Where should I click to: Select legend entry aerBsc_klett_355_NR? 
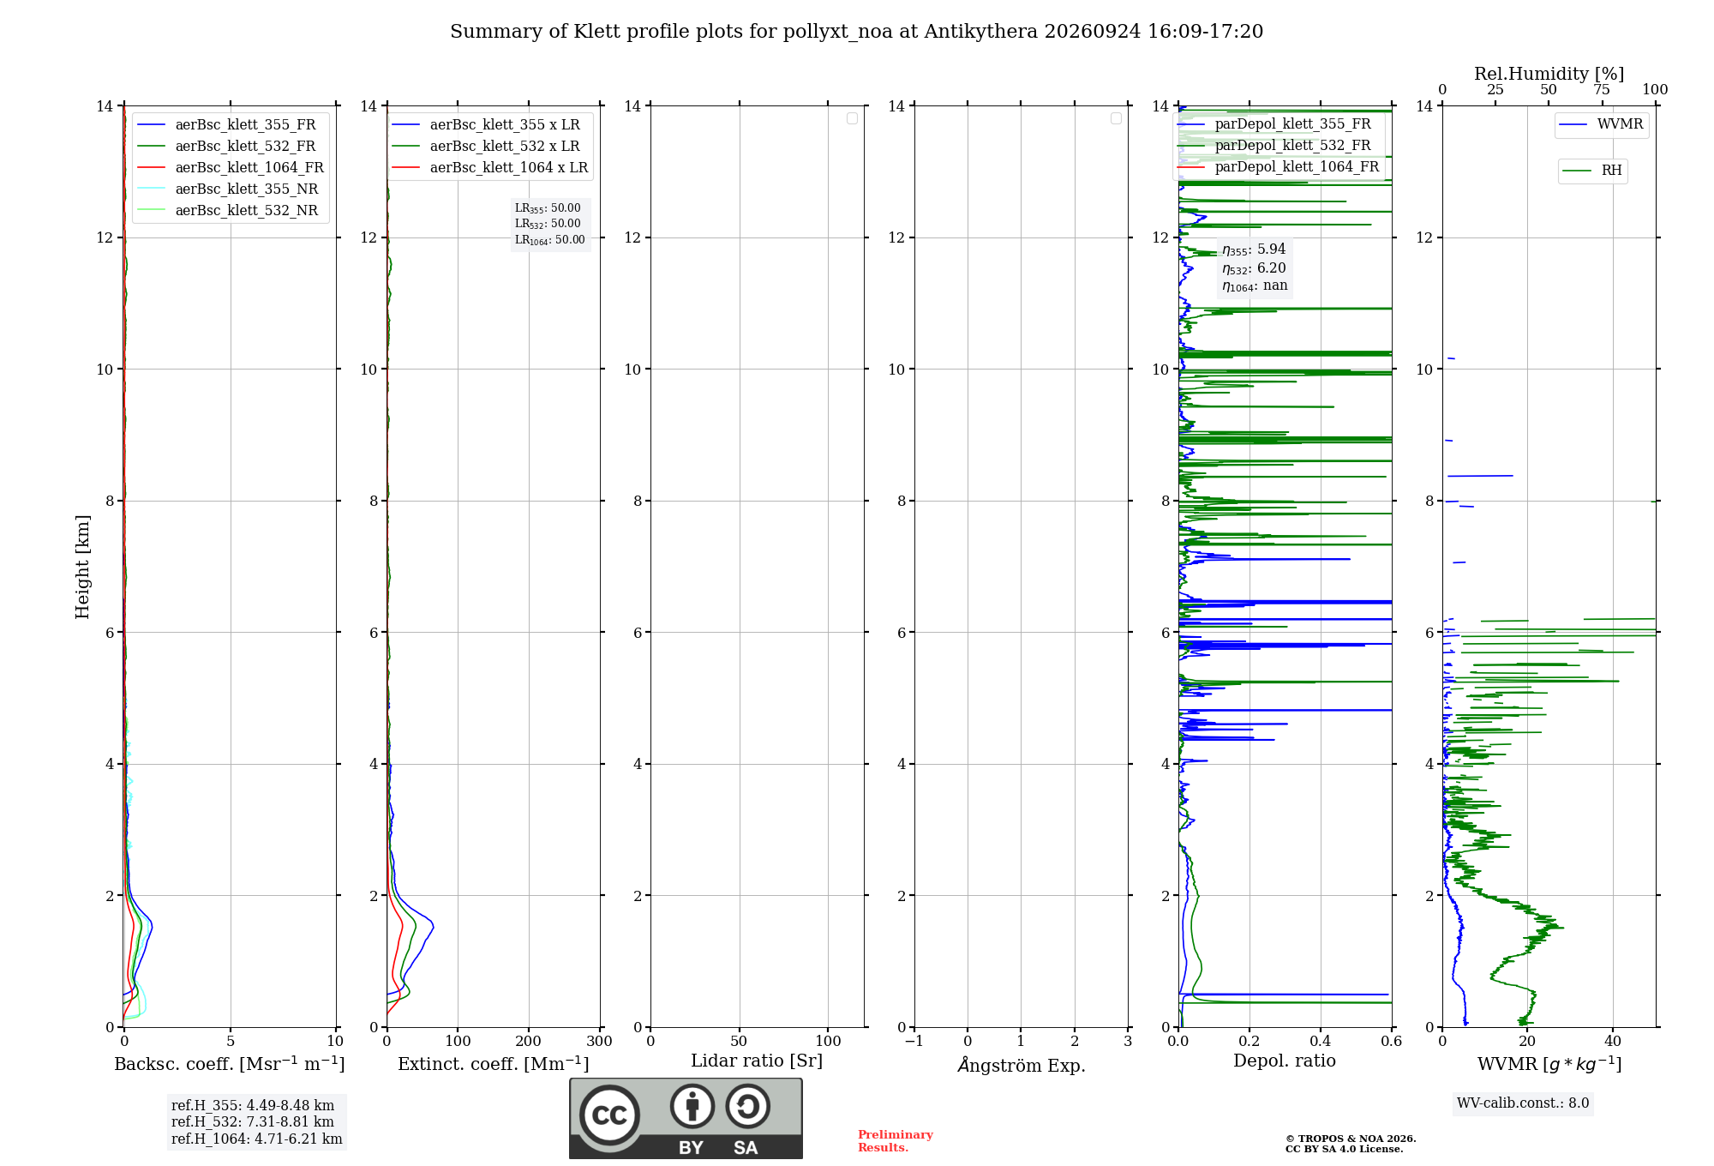point(228,189)
